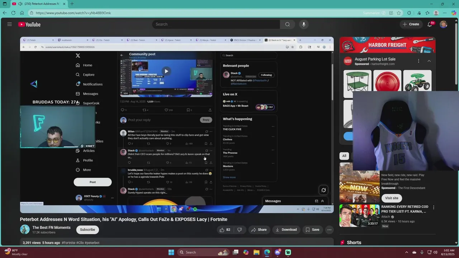Select the All filter chip

(344, 156)
